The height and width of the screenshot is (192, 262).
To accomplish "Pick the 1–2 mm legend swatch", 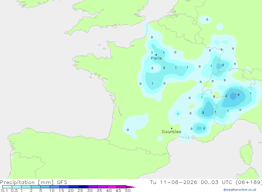I will [x=26, y=187].
